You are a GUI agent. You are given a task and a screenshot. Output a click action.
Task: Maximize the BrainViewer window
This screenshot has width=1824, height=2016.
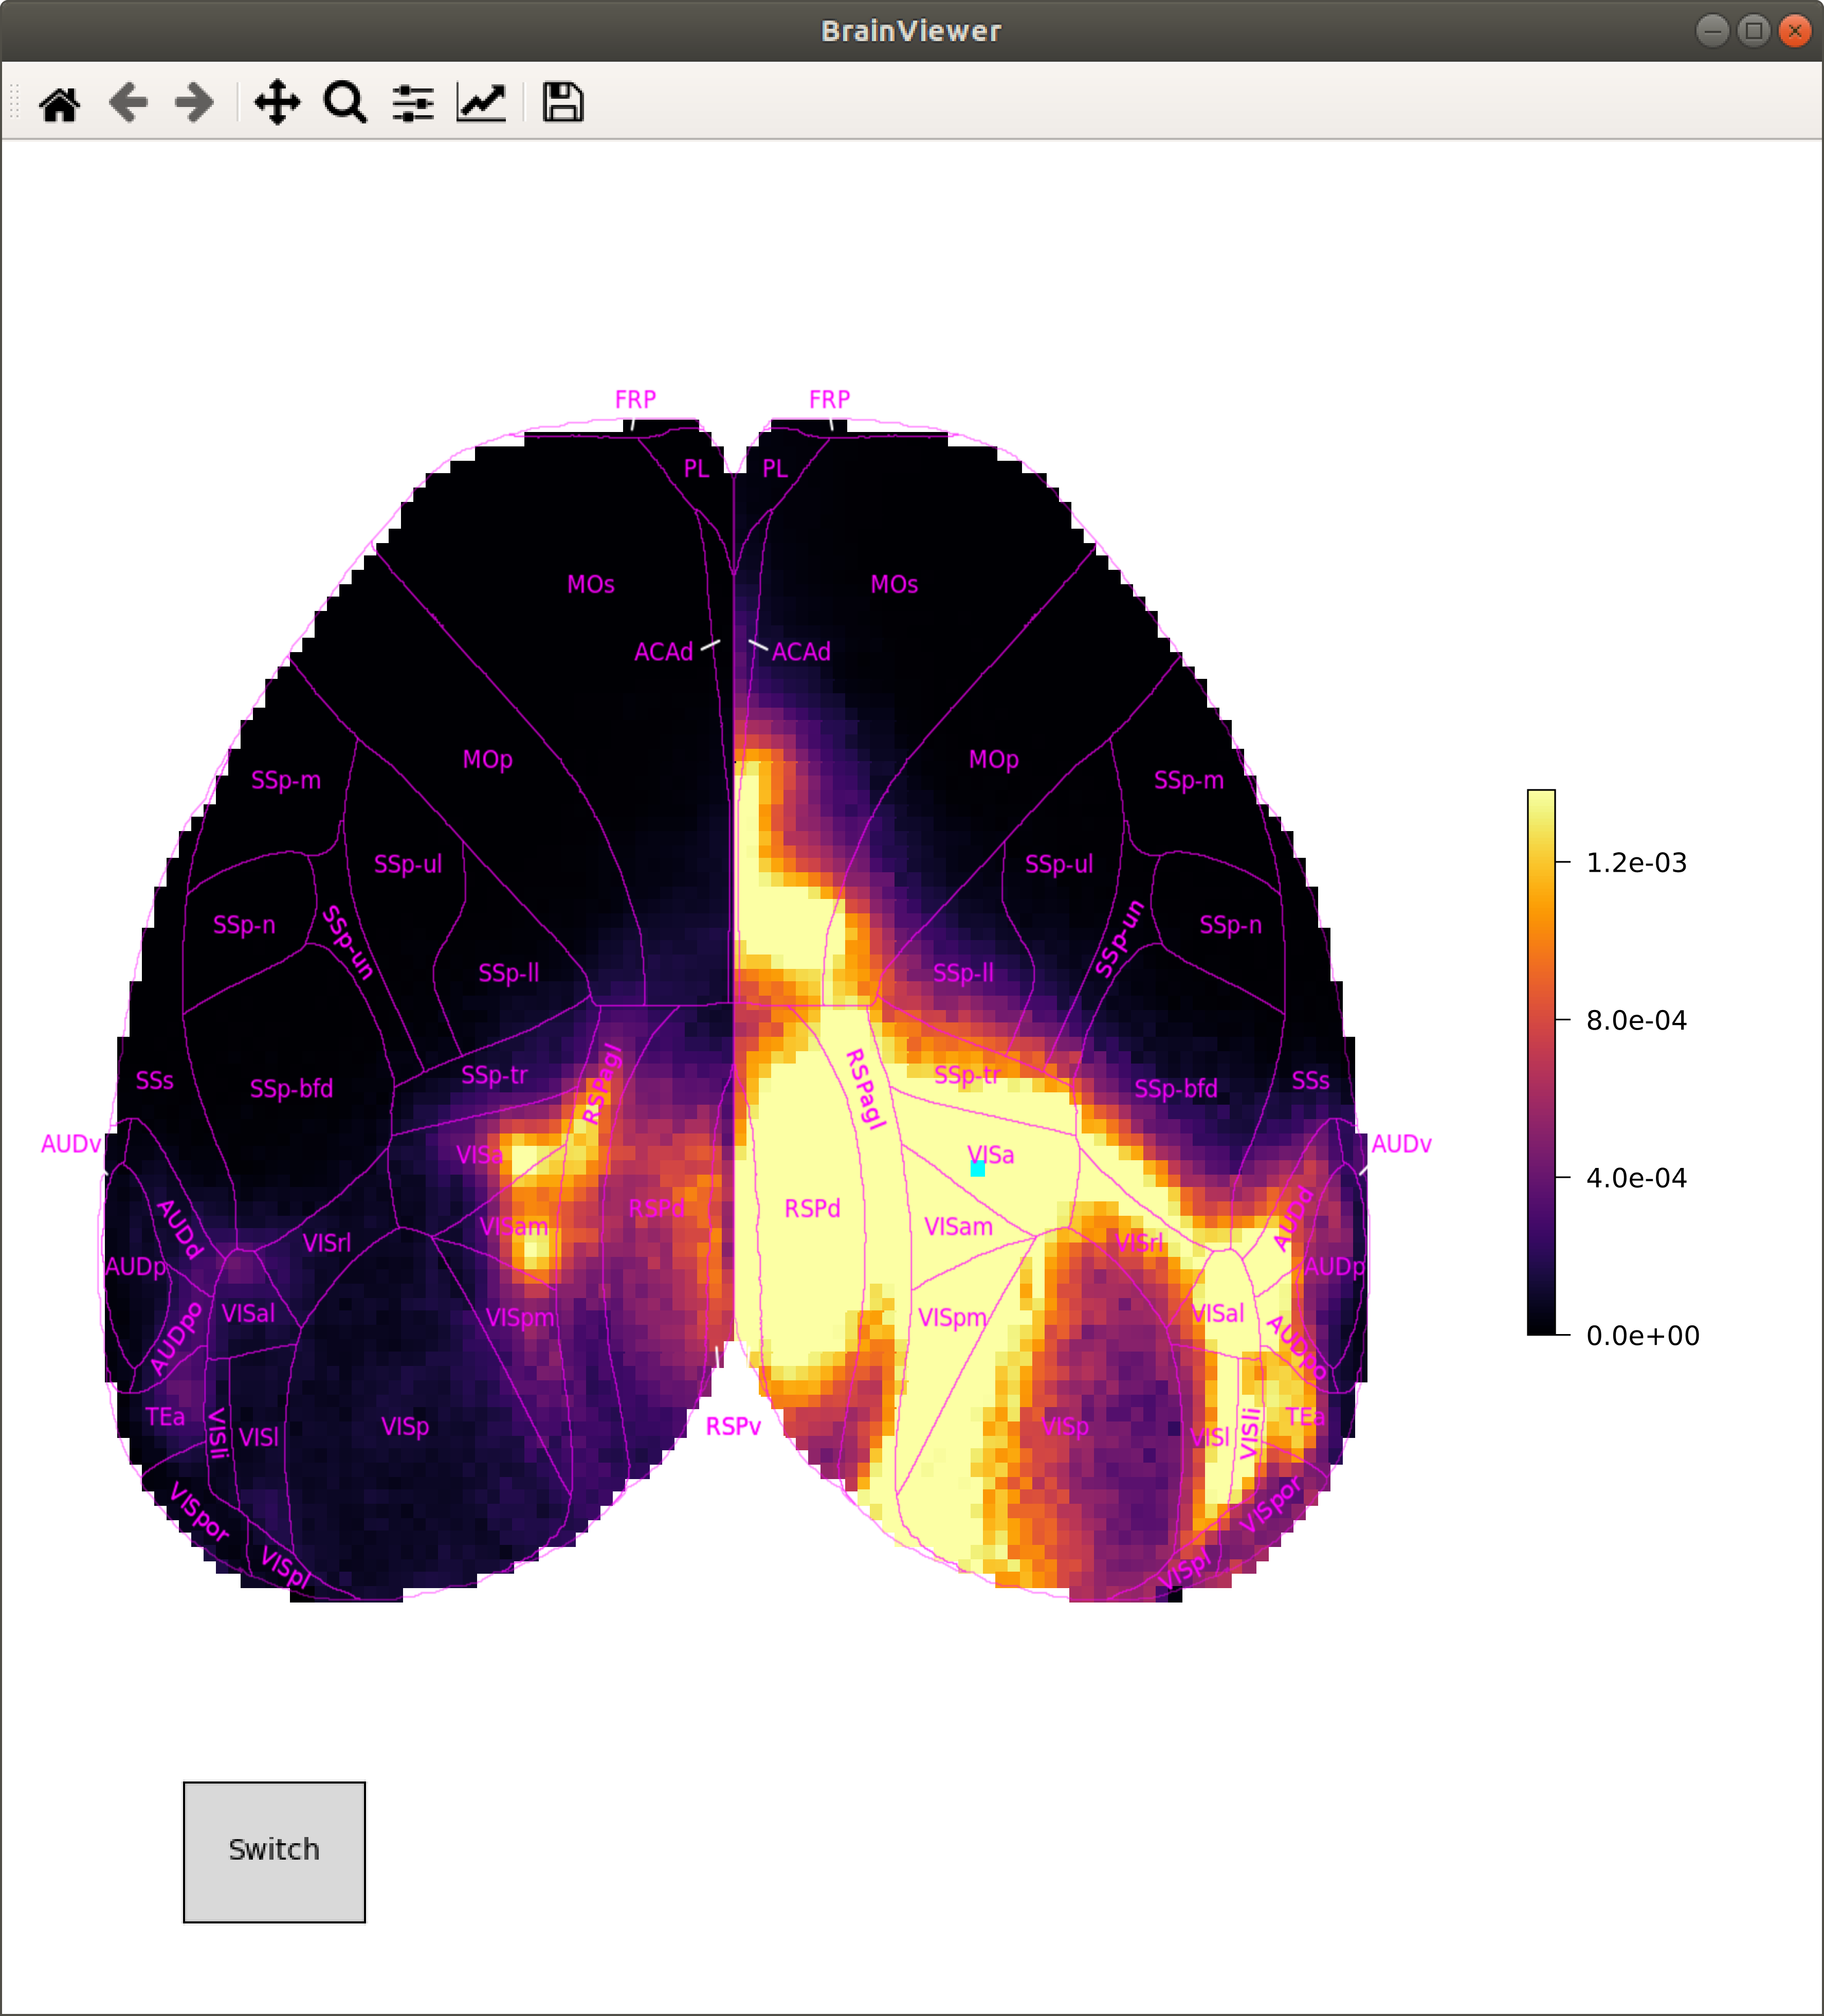[1753, 31]
